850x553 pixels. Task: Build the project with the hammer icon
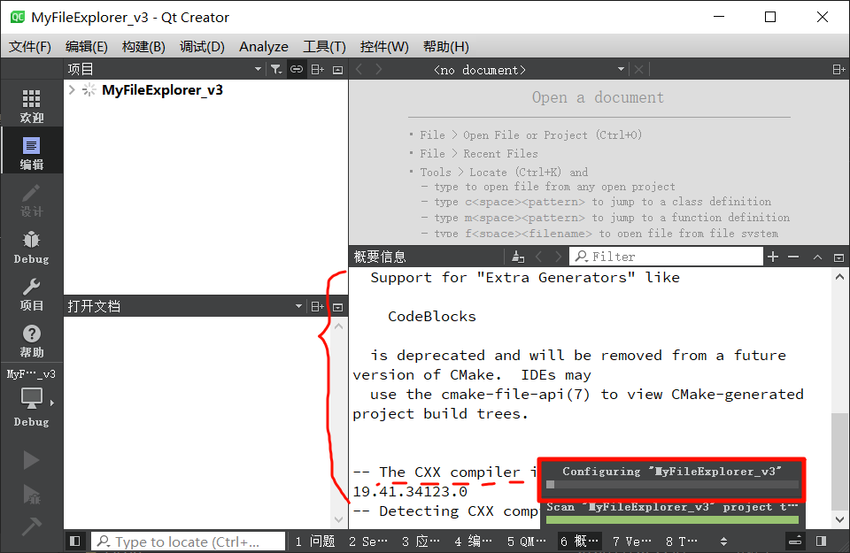pyautogui.click(x=31, y=526)
